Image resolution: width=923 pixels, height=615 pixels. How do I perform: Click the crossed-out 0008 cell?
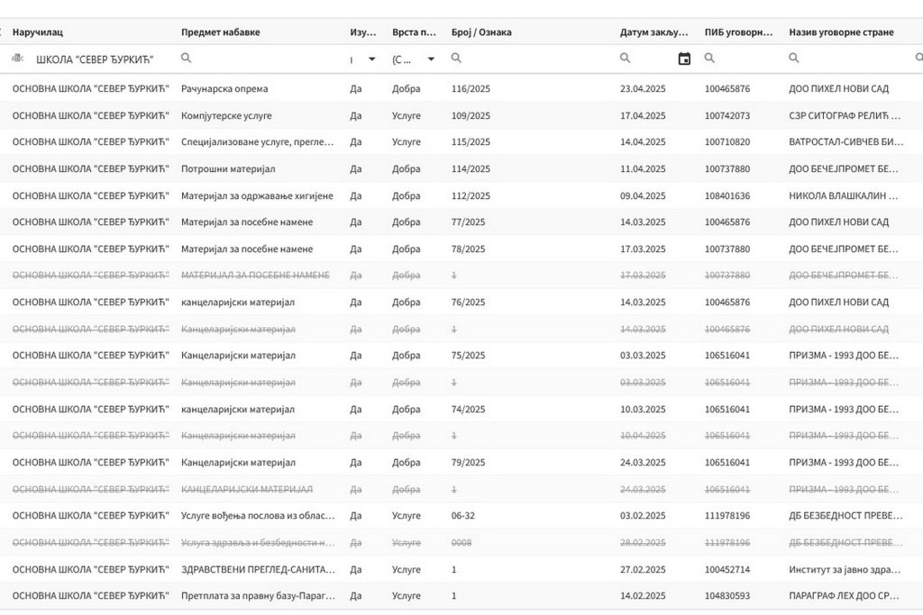[461, 543]
